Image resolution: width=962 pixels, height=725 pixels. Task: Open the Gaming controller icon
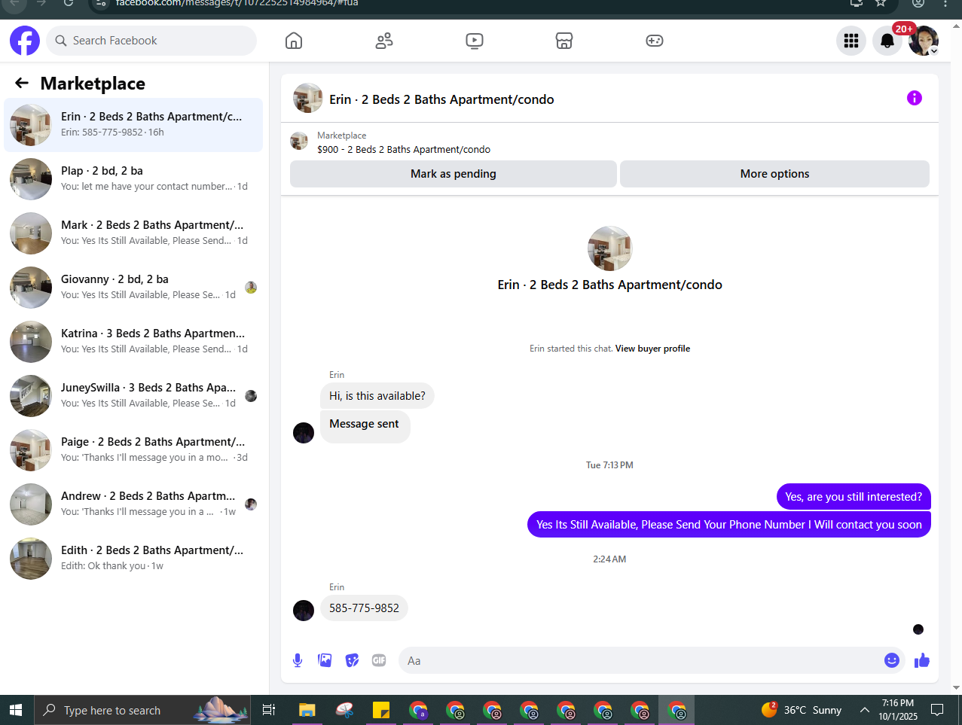pyautogui.click(x=655, y=41)
